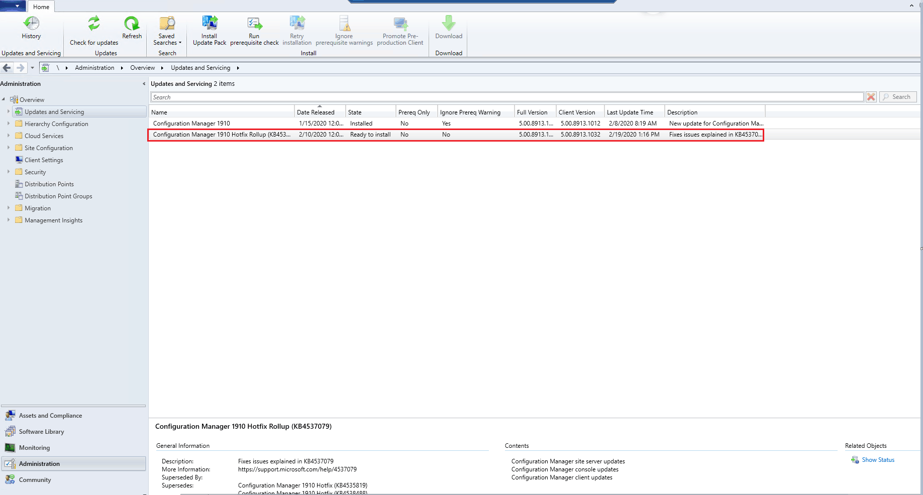Select Management Insights tree item

click(54, 220)
